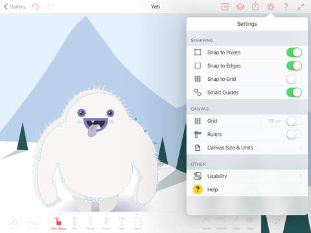Select the Yeti's purple tongue shape
Image resolution: width=311 pixels, height=233 pixels.
tap(93, 130)
